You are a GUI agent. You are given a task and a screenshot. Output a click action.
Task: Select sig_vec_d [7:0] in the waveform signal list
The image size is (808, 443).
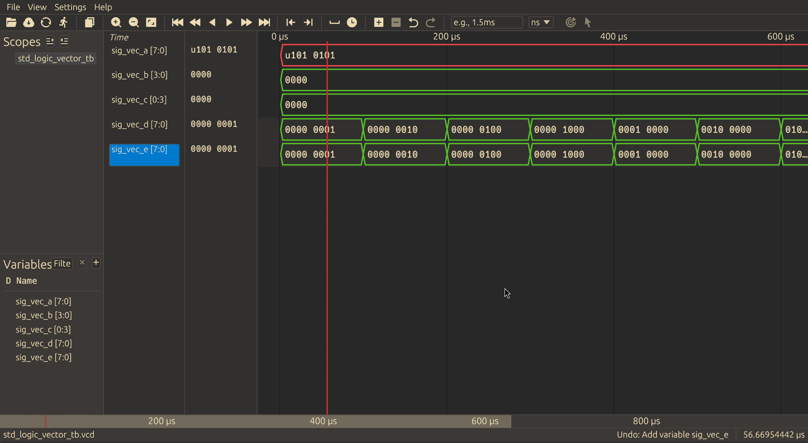(x=139, y=124)
